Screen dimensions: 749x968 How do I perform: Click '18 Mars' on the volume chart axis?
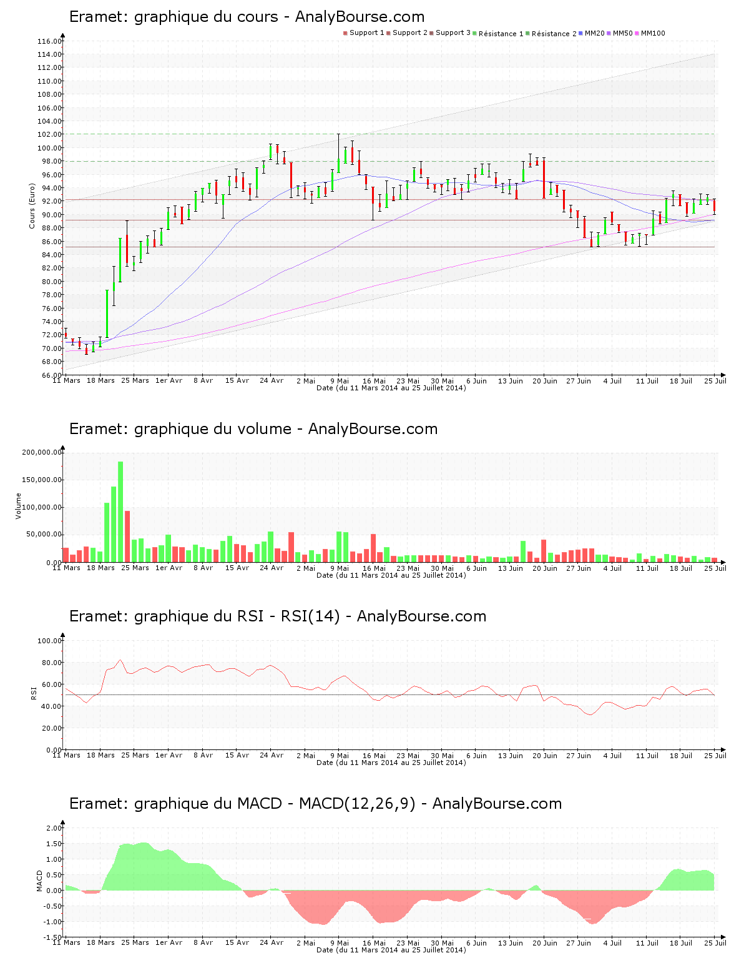click(100, 568)
